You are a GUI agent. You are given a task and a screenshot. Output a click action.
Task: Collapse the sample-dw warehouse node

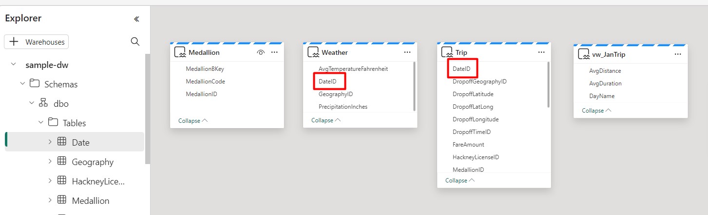point(14,65)
